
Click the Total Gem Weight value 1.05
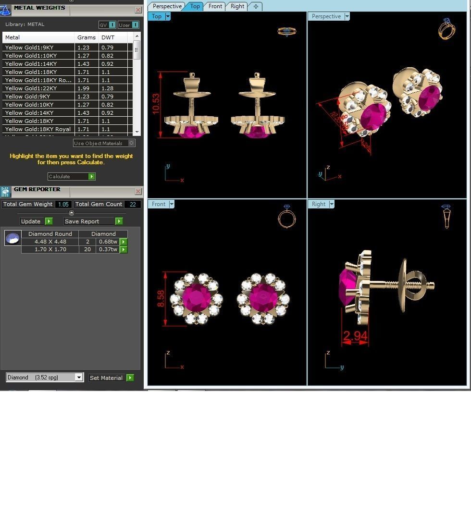(x=63, y=204)
